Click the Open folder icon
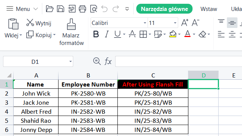Viewport: 242px width, 136px height. 49,9
